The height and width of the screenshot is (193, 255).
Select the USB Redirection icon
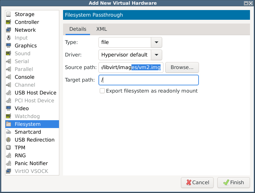coord(8,140)
